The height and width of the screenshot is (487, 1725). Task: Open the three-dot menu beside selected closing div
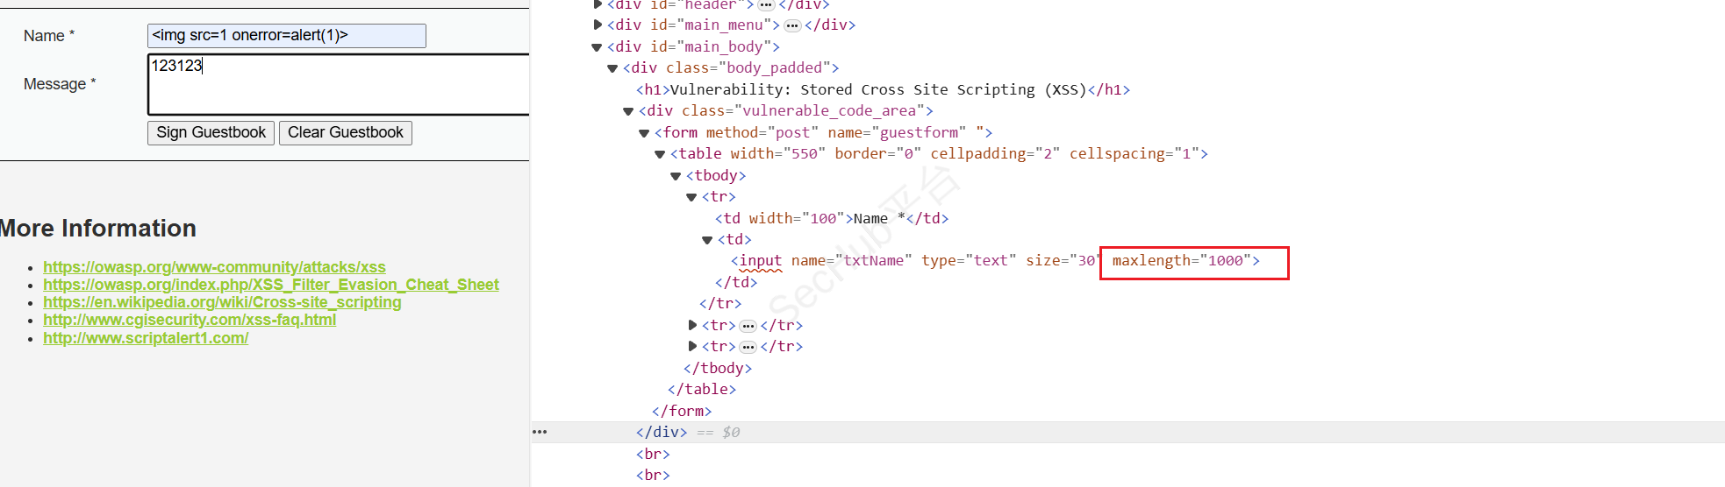click(540, 432)
